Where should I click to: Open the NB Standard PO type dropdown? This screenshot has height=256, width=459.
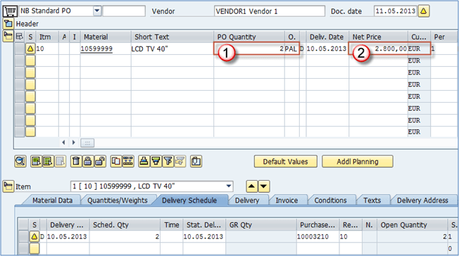[97, 11]
